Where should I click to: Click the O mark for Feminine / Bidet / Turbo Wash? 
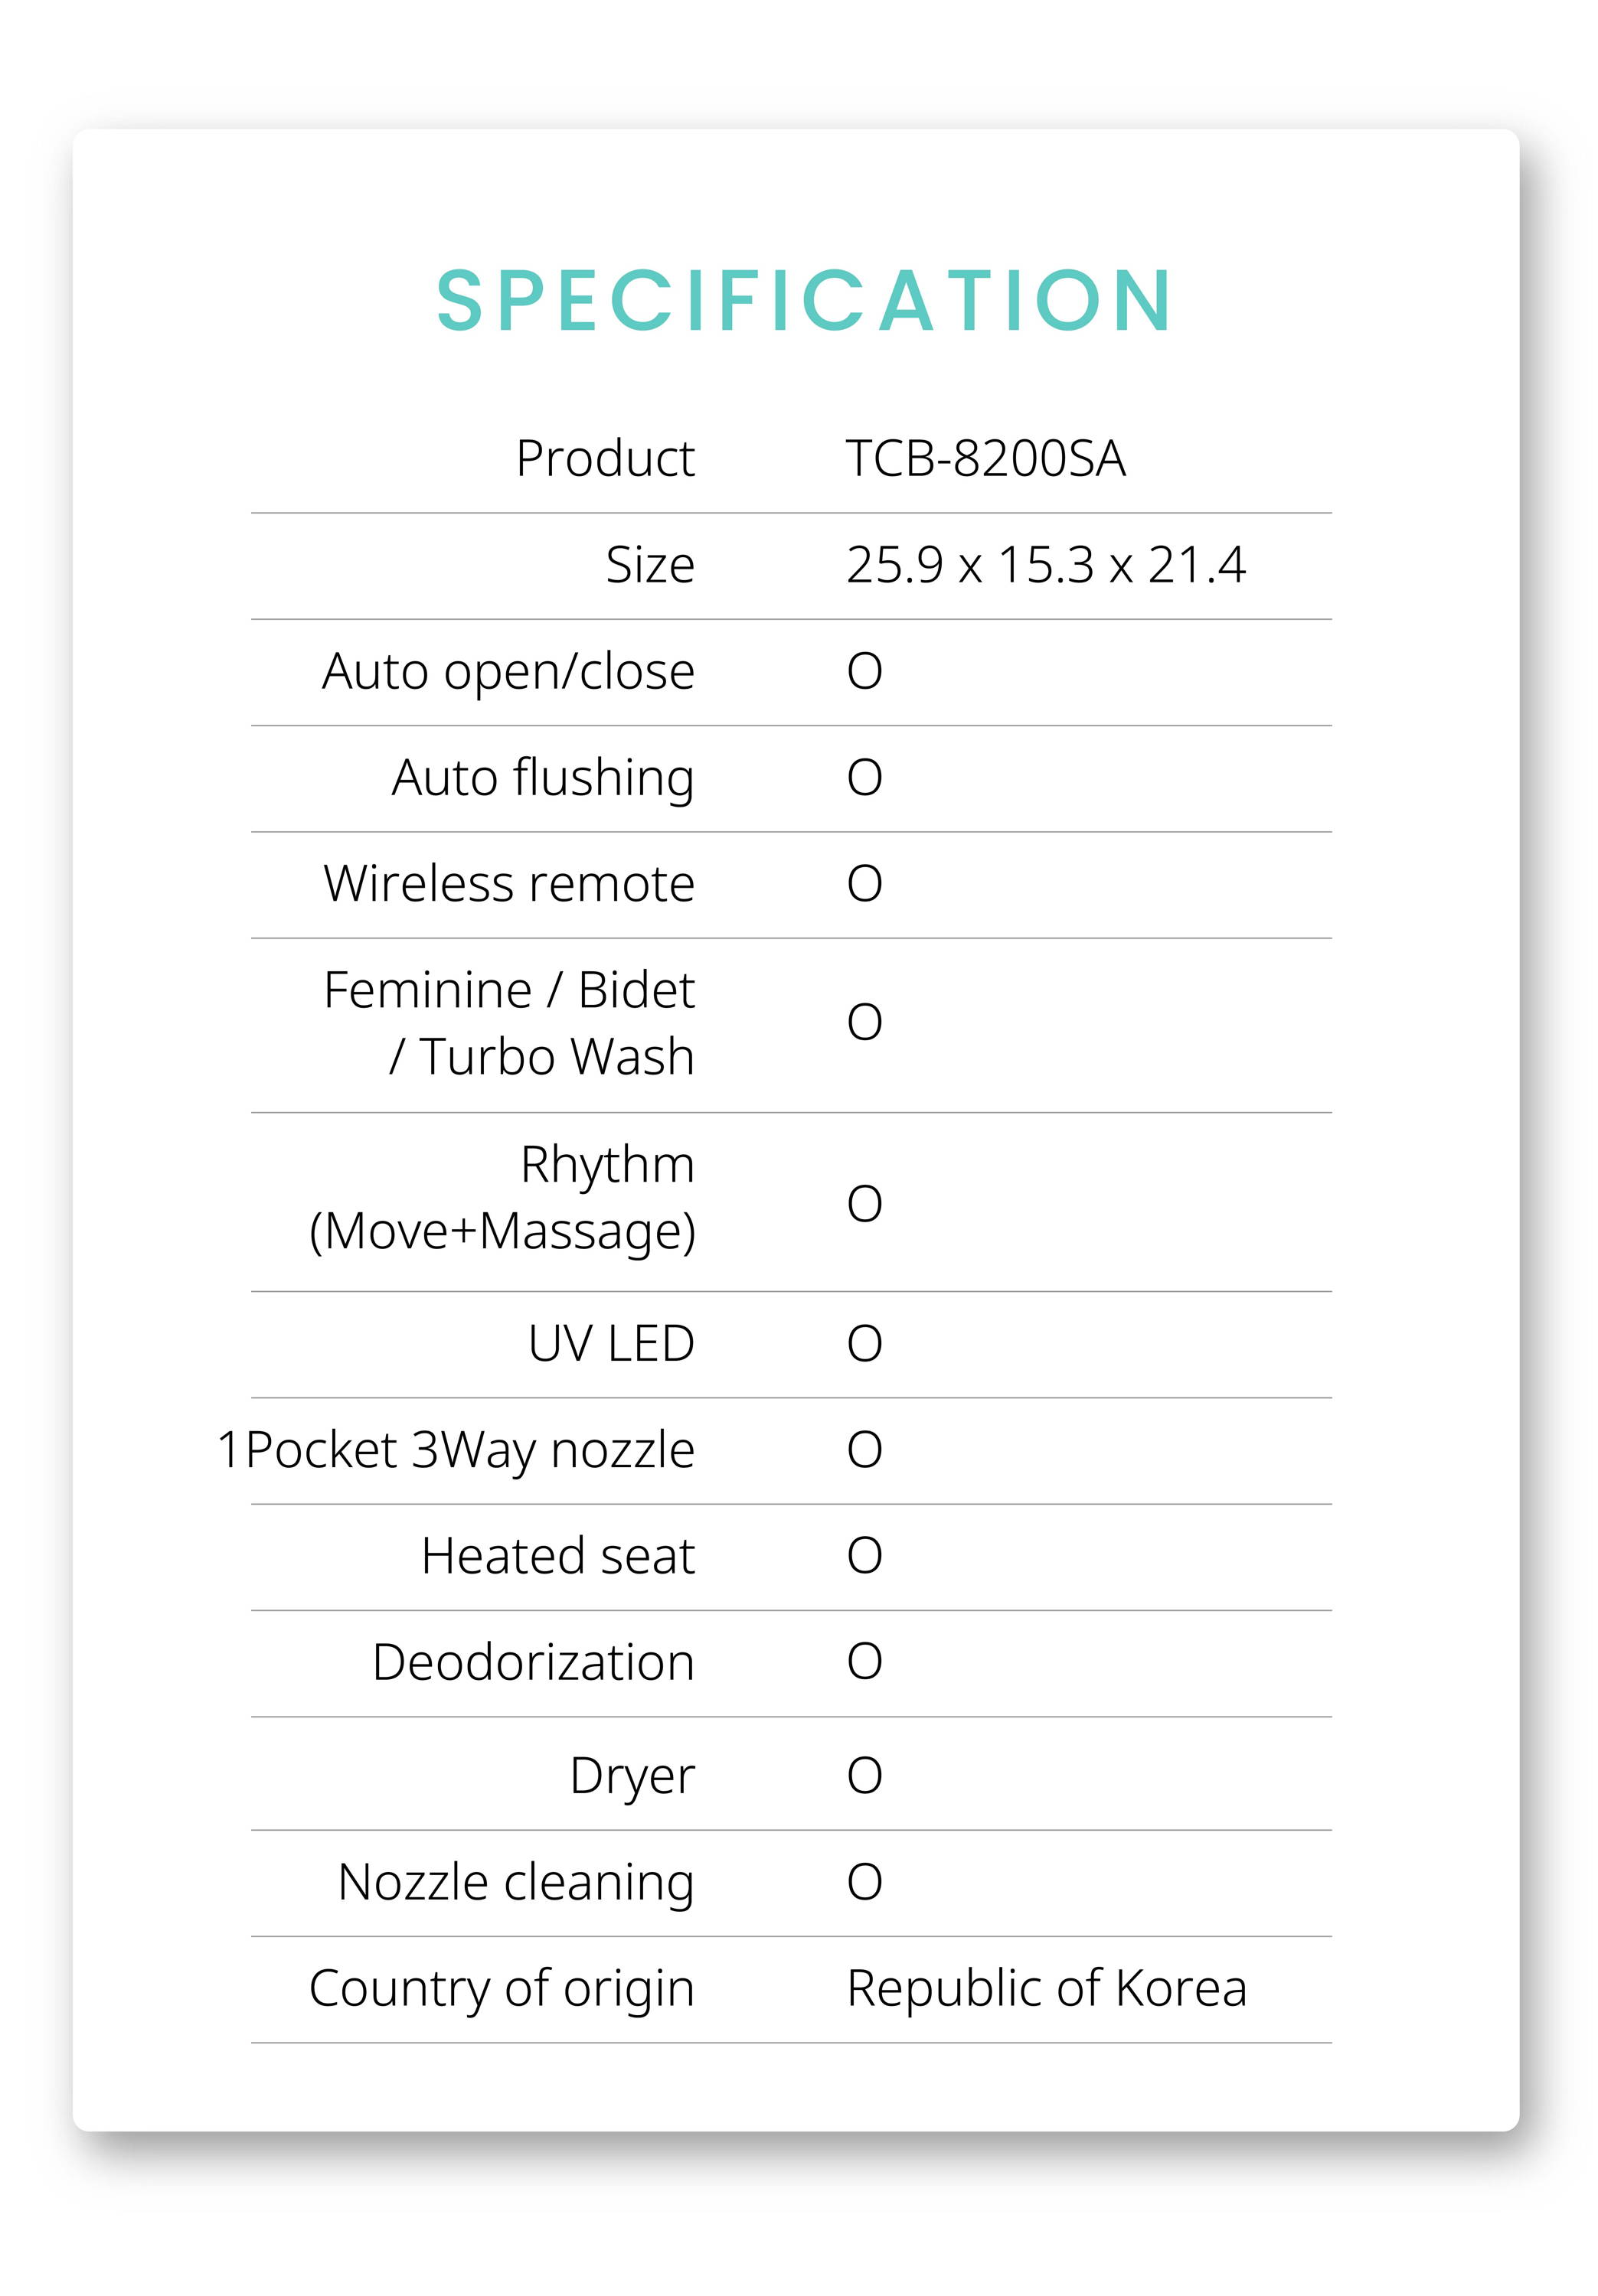pos(864,1022)
